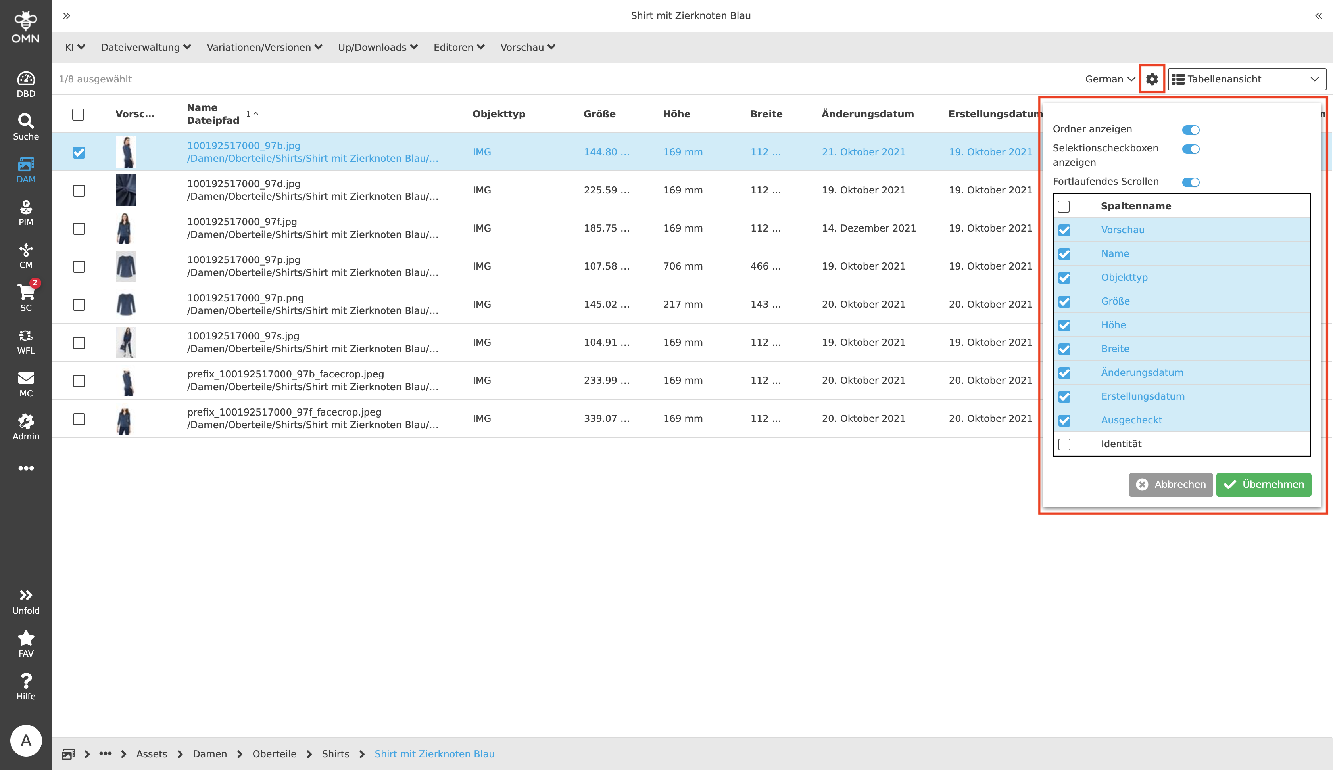The image size is (1333, 770).
Task: Enable the Identität column checkbox
Action: pos(1064,444)
